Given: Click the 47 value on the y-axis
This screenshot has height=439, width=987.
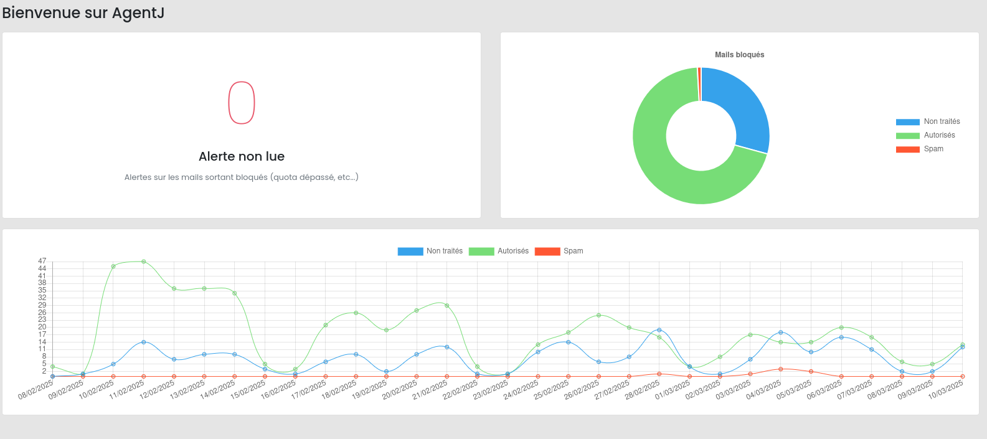Looking at the screenshot, I should [42, 261].
